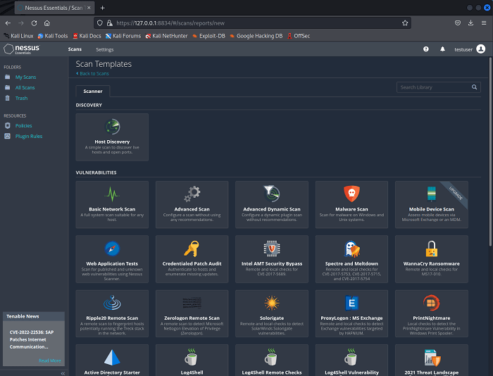Select the WannaCry Ransomware template
This screenshot has height=376, width=493.
click(x=431, y=258)
